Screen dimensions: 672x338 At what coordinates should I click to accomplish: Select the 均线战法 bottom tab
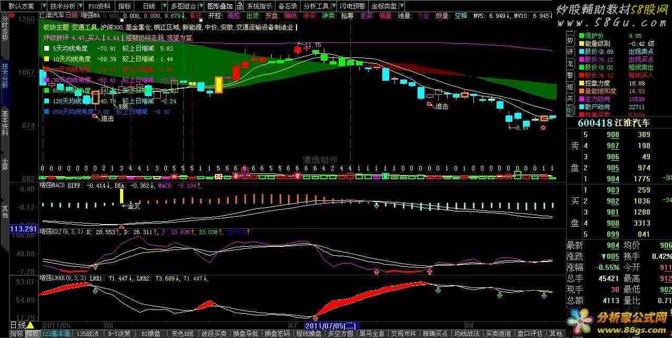coord(467,334)
